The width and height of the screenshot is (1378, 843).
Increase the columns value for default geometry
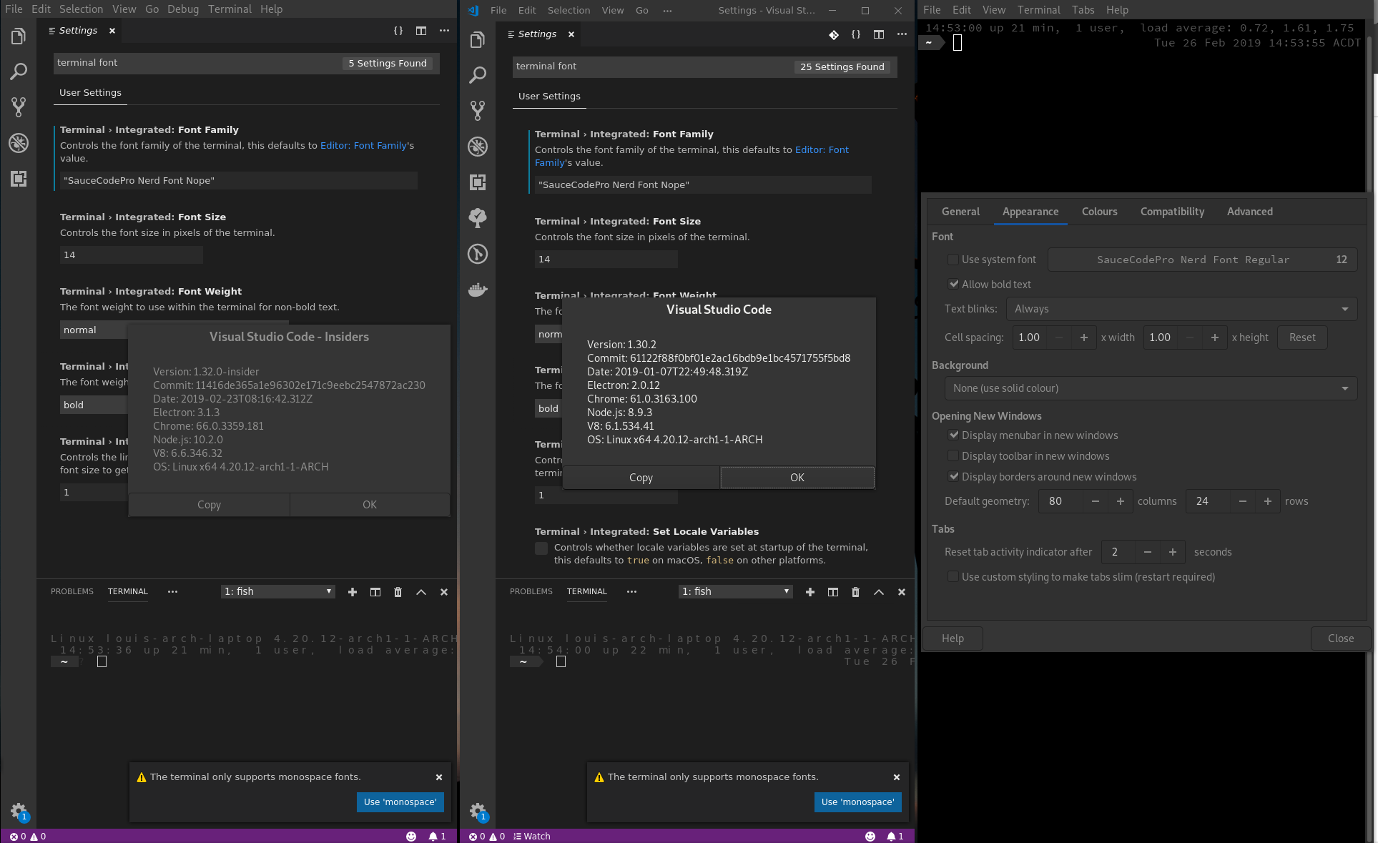tap(1120, 501)
